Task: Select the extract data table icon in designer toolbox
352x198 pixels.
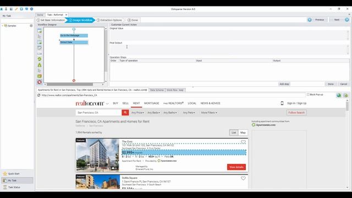Action: point(40,42)
